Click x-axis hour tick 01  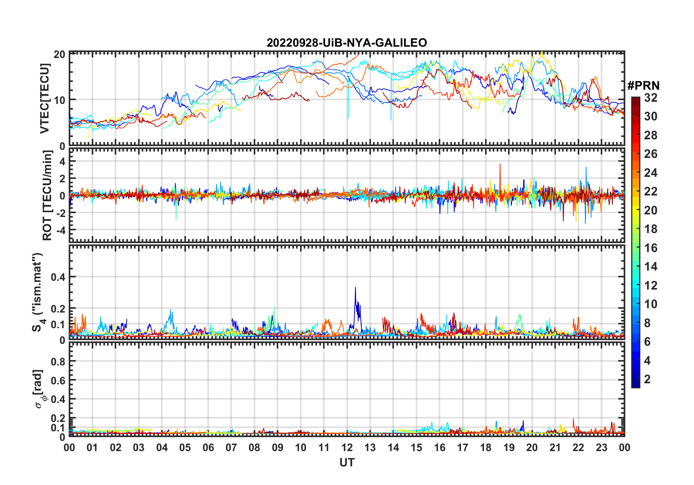[x=92, y=447]
